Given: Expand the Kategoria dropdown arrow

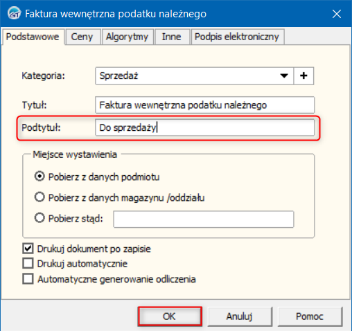Looking at the screenshot, I should 284,76.
